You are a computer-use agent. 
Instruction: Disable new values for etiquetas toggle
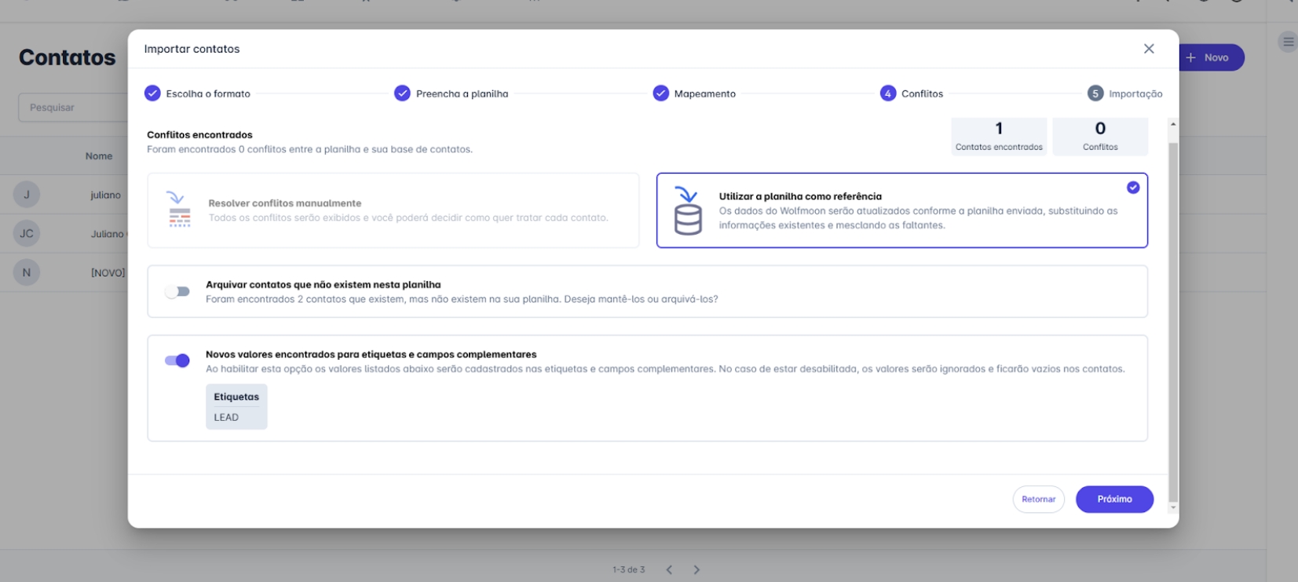(x=177, y=361)
